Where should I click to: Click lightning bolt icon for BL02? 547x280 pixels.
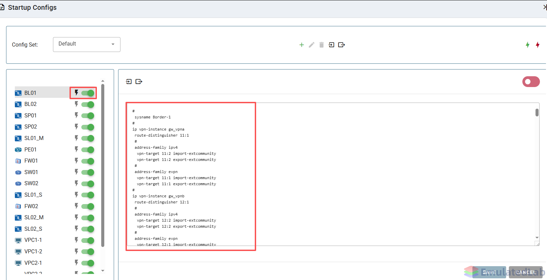click(x=77, y=104)
